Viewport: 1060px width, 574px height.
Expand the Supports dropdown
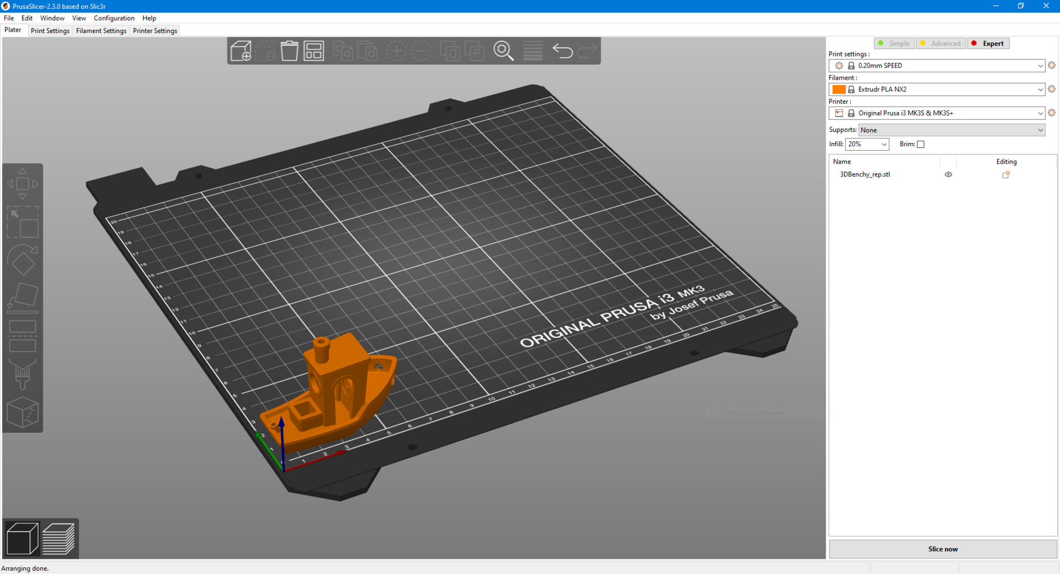click(951, 130)
